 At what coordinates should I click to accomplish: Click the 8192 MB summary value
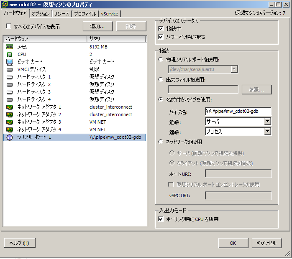tap(98, 47)
